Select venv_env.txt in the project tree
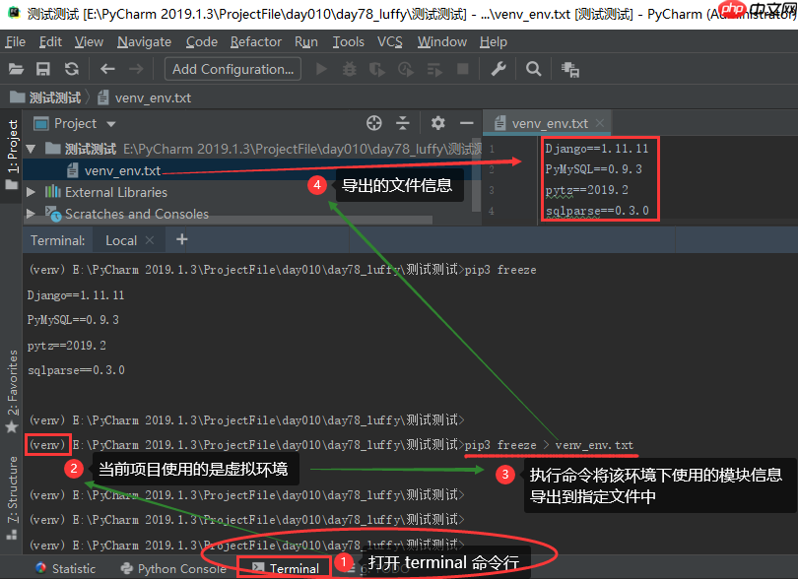The image size is (798, 579). [122, 170]
